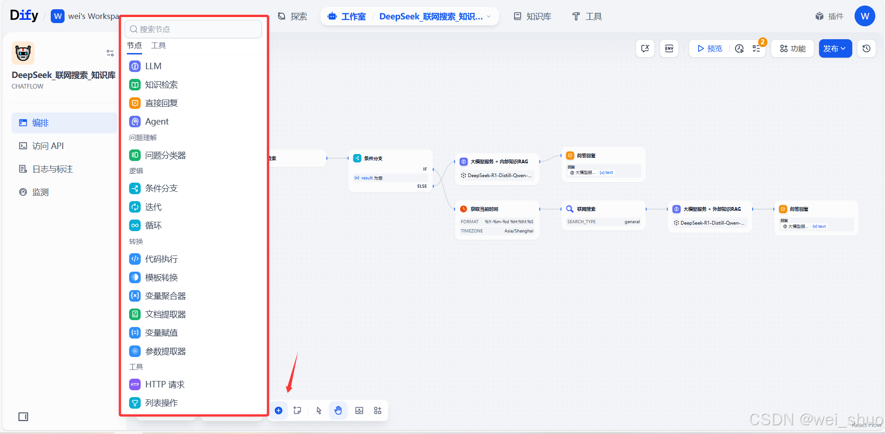The image size is (885, 434).
Task: Select the 条件分支 node on canvas
Action: [x=391, y=171]
